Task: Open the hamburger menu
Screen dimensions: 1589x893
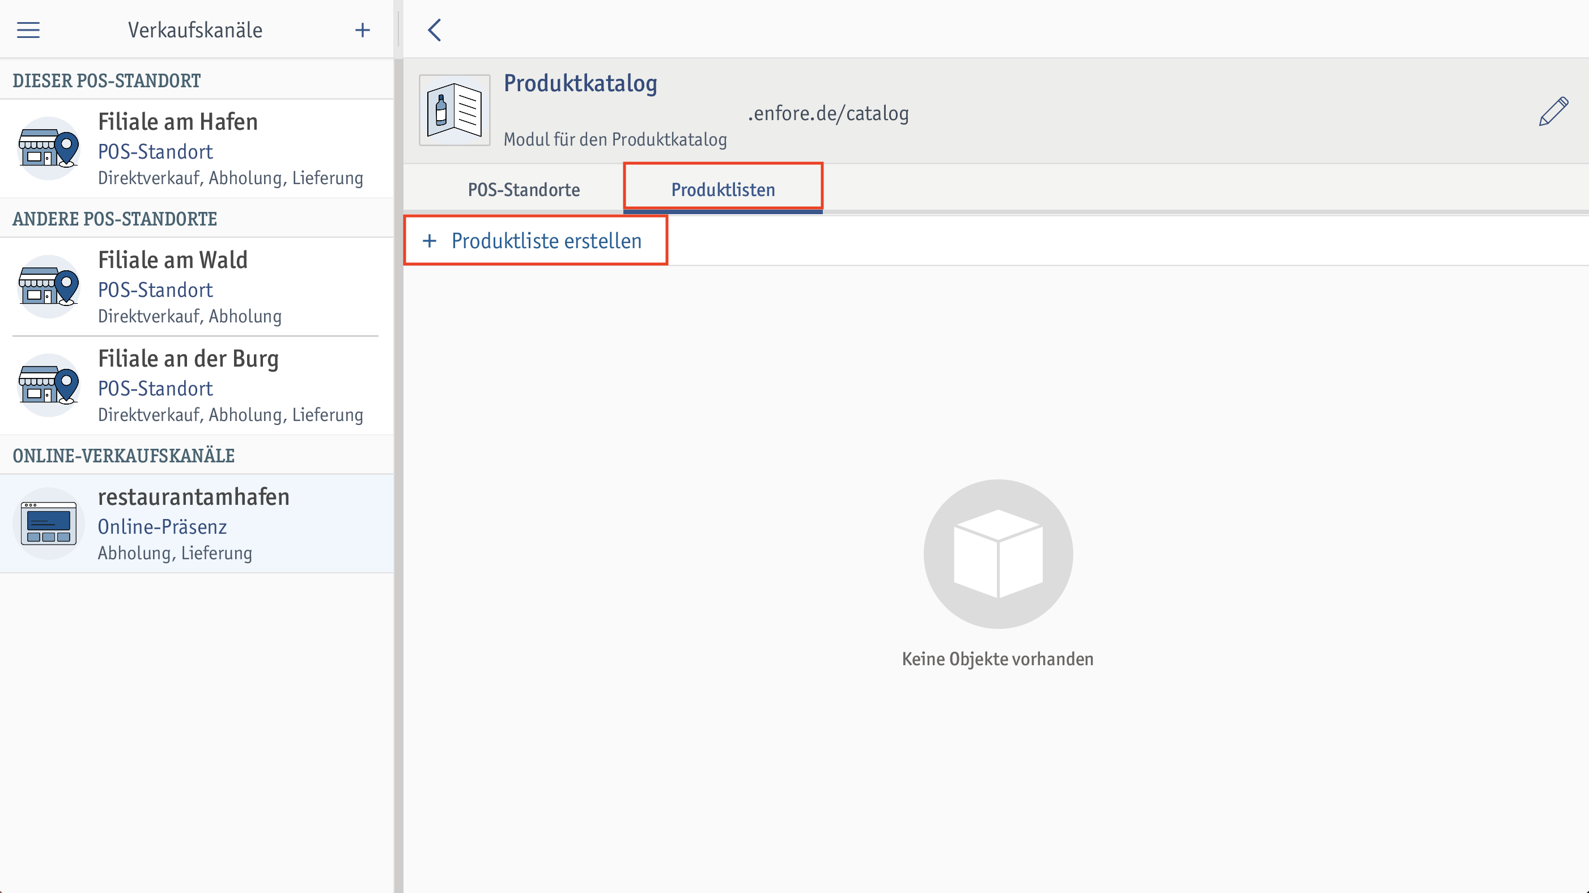Action: pyautogui.click(x=28, y=29)
